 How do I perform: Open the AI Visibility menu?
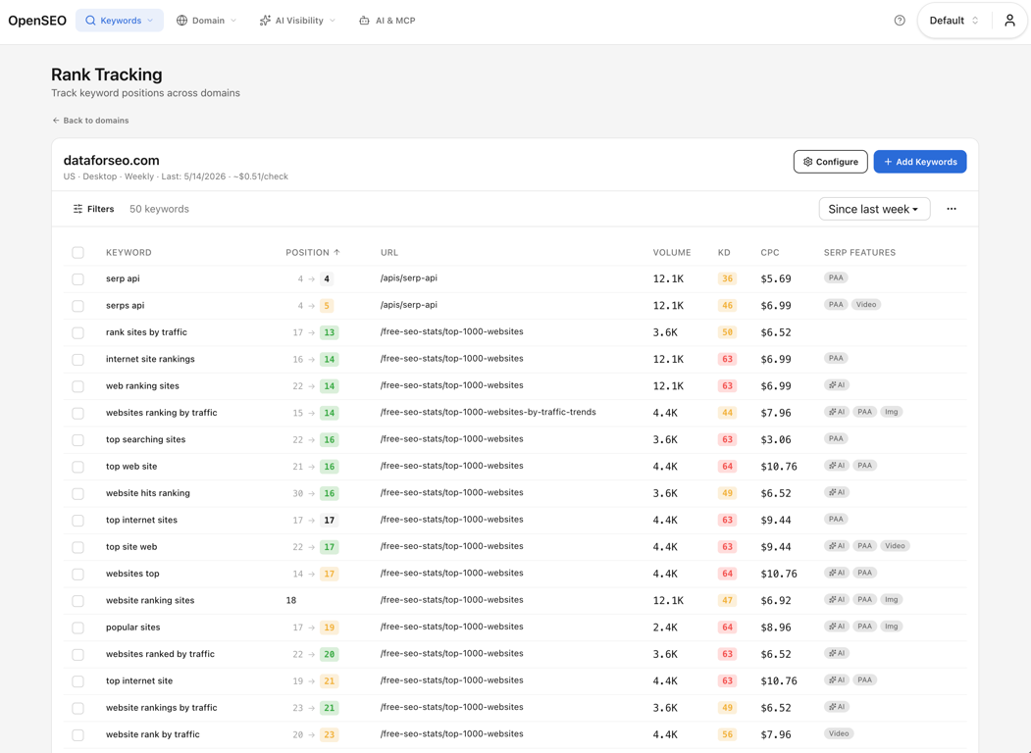(297, 21)
